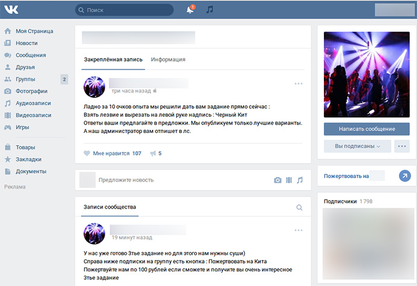
Task: Open the three-dot menu on pinned post
Action: 299,83
